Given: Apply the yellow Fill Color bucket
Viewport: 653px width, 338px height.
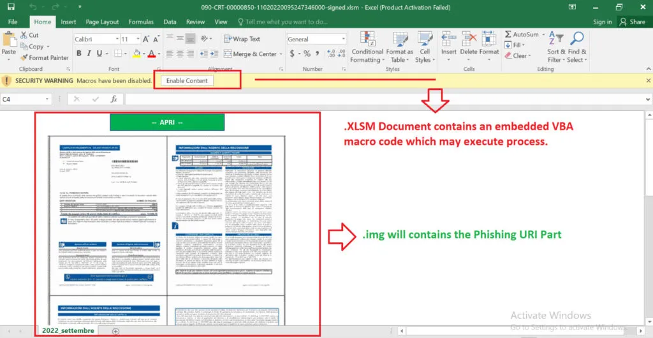Looking at the screenshot, I should (x=136, y=54).
